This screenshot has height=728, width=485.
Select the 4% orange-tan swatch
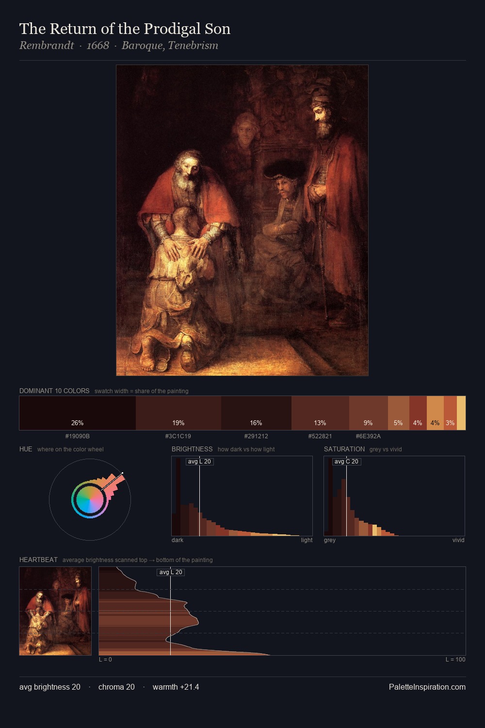(435, 413)
